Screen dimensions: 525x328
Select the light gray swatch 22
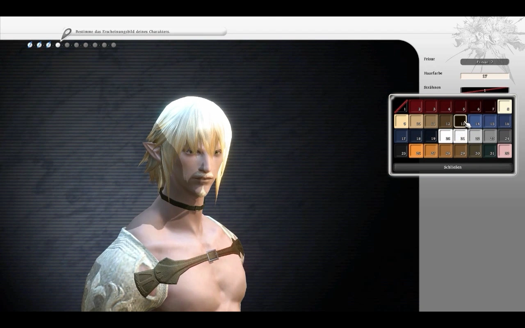(x=475, y=136)
